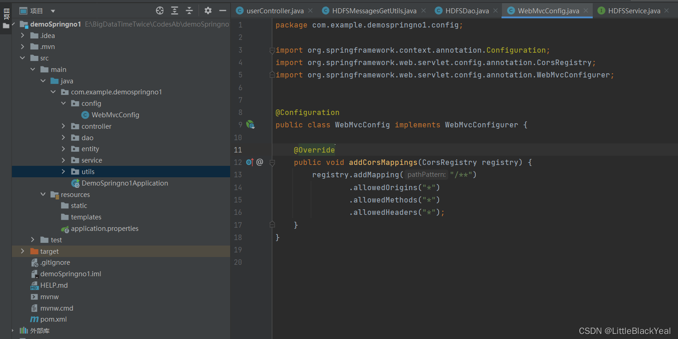Viewport: 678px width, 339px height.
Task: Collapse the java source folder
Action: [x=43, y=81]
